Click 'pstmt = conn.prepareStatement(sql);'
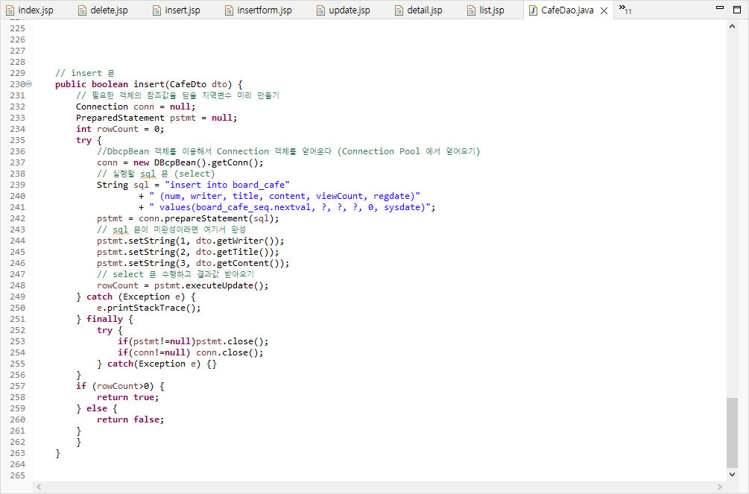Viewport: 749px width, 494px height. (188, 218)
